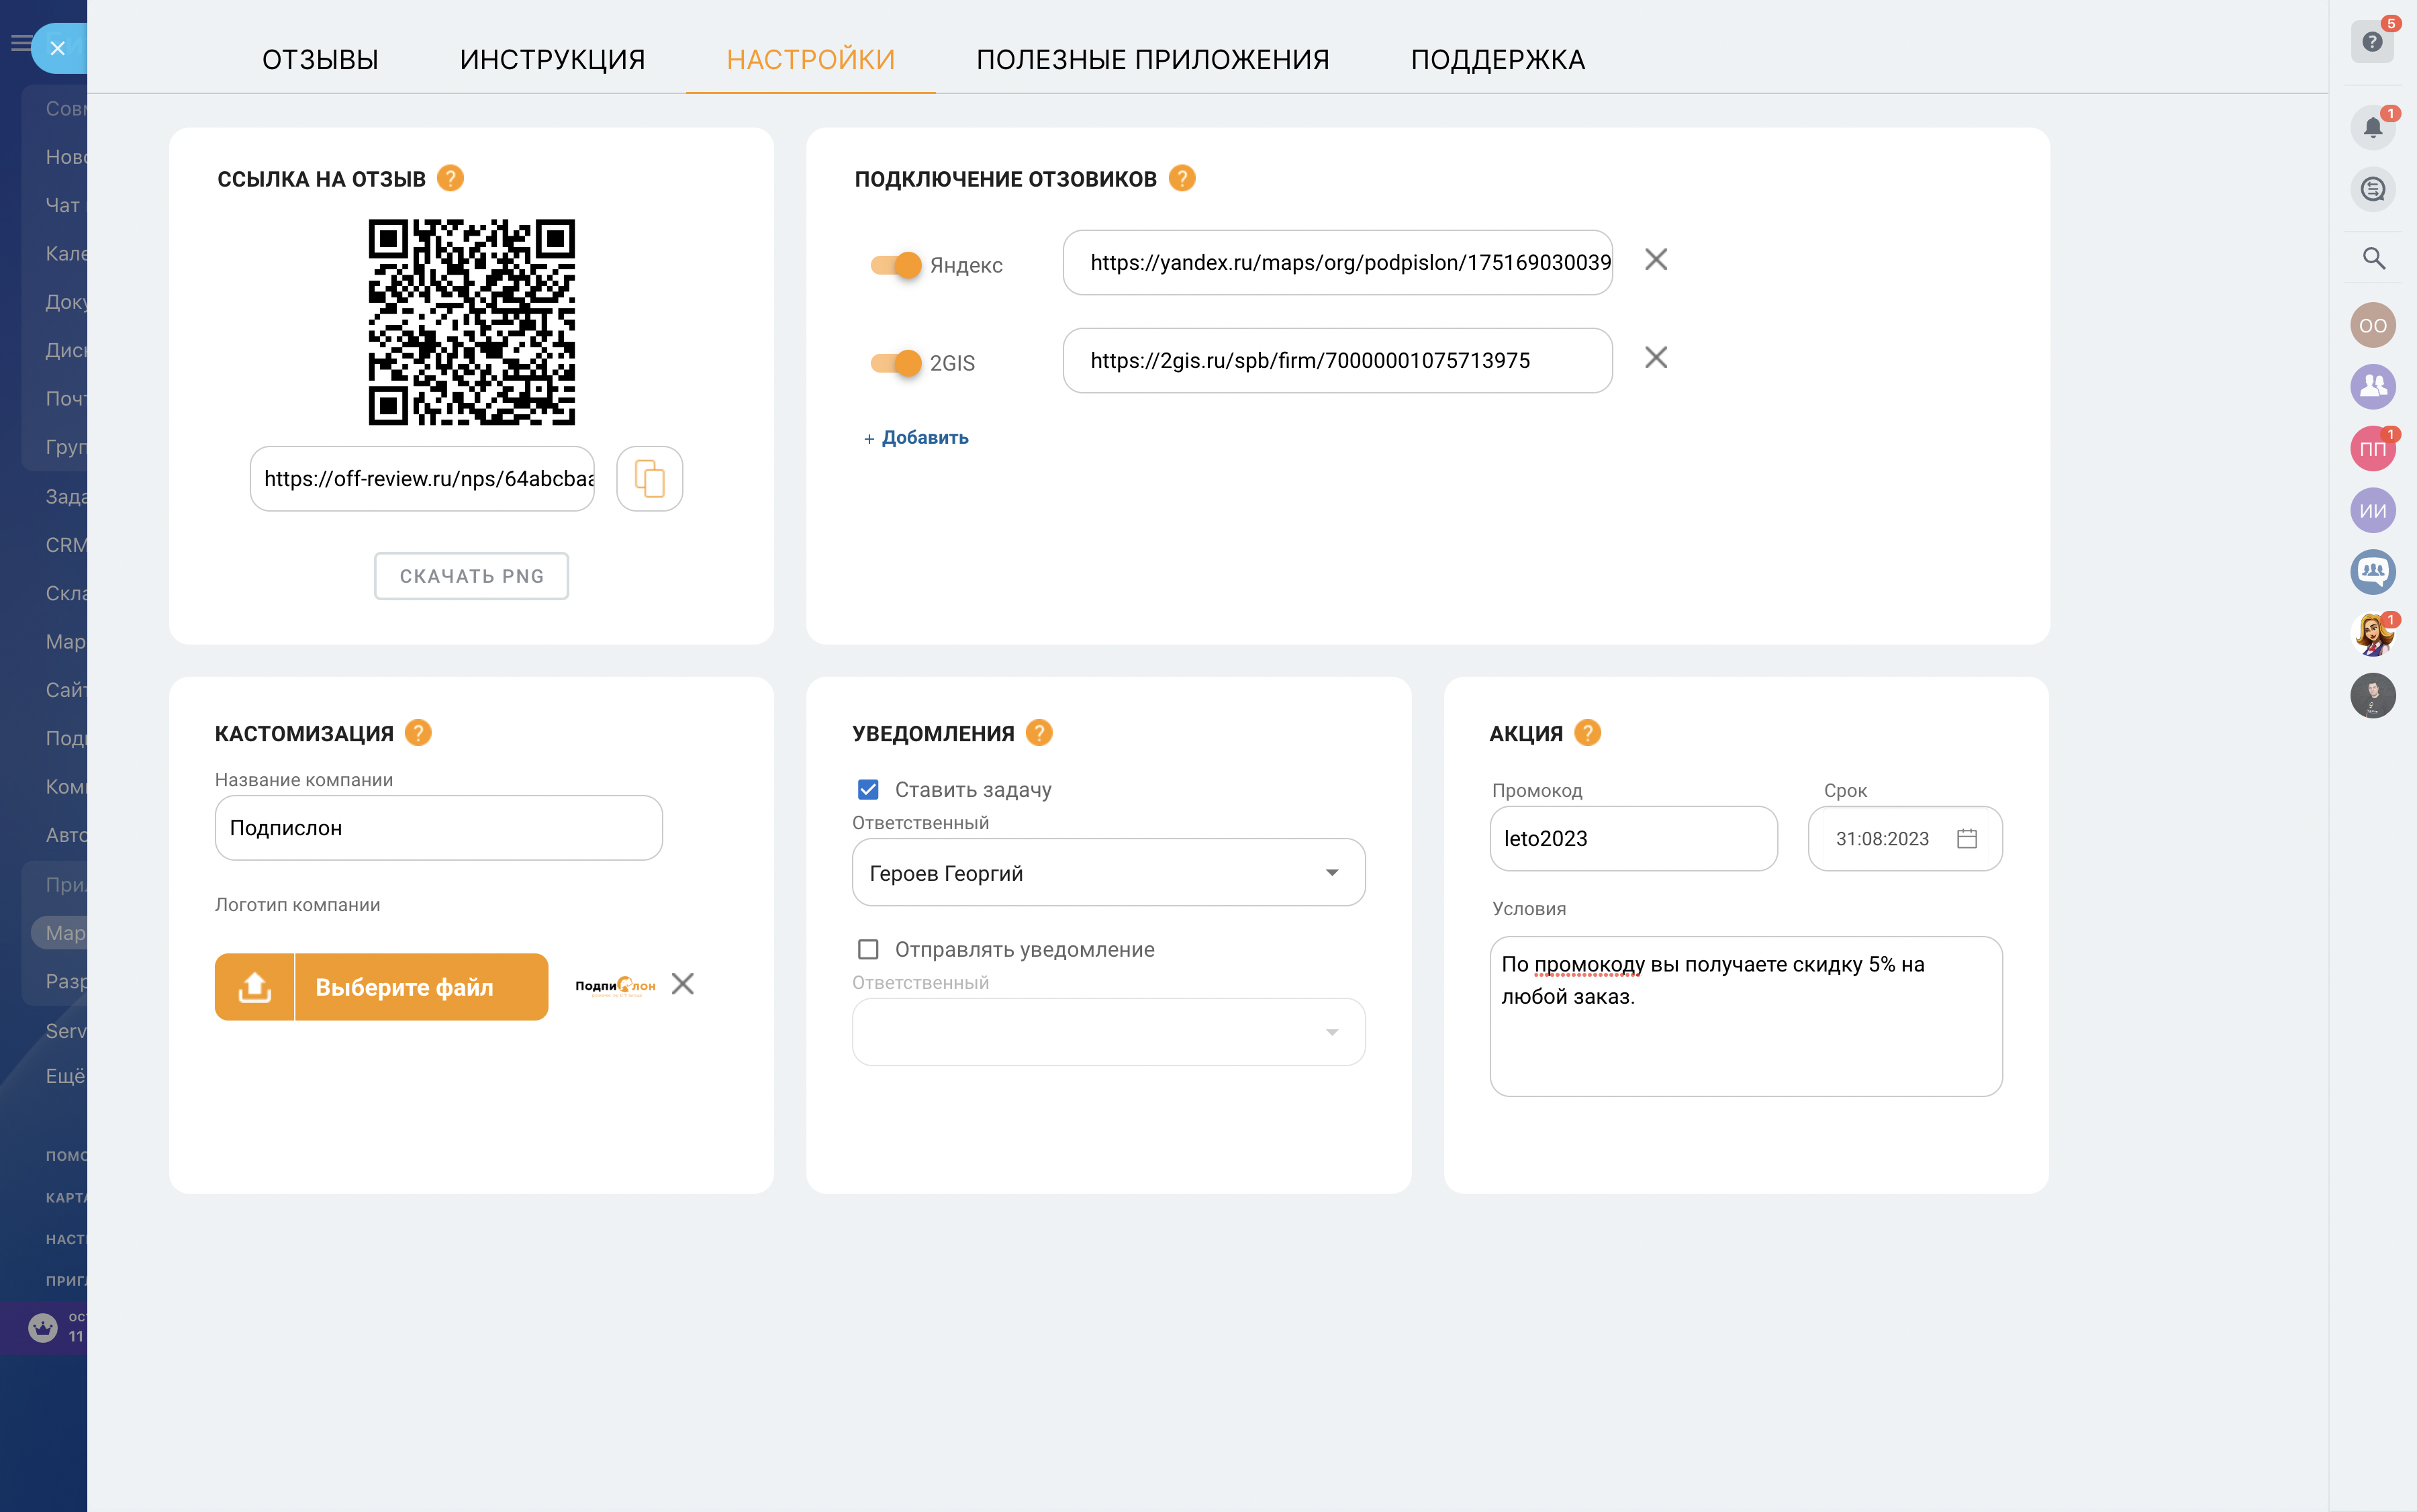Click help icon beside Акция heading

click(1587, 733)
